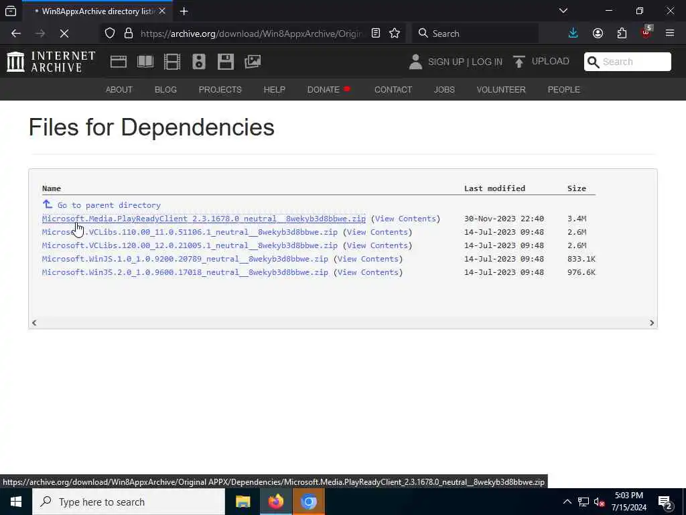This screenshot has height=515, width=686.
Task: Download Microsoft.Media.PlayReadyClient zip file
Action: [204, 219]
